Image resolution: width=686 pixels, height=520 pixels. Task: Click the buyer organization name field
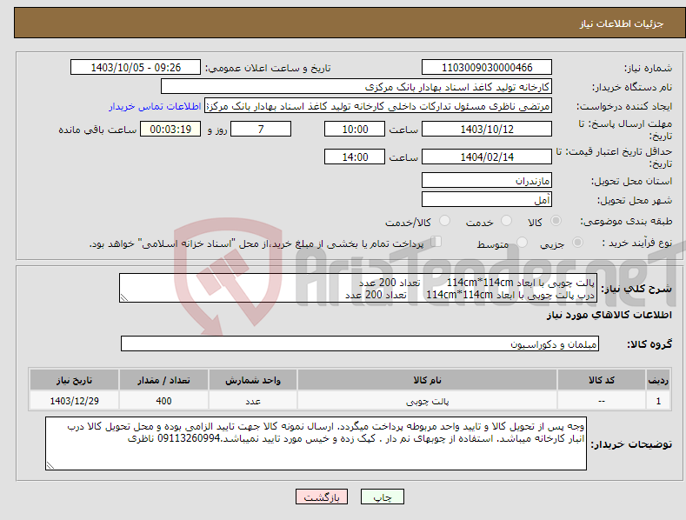click(356, 87)
